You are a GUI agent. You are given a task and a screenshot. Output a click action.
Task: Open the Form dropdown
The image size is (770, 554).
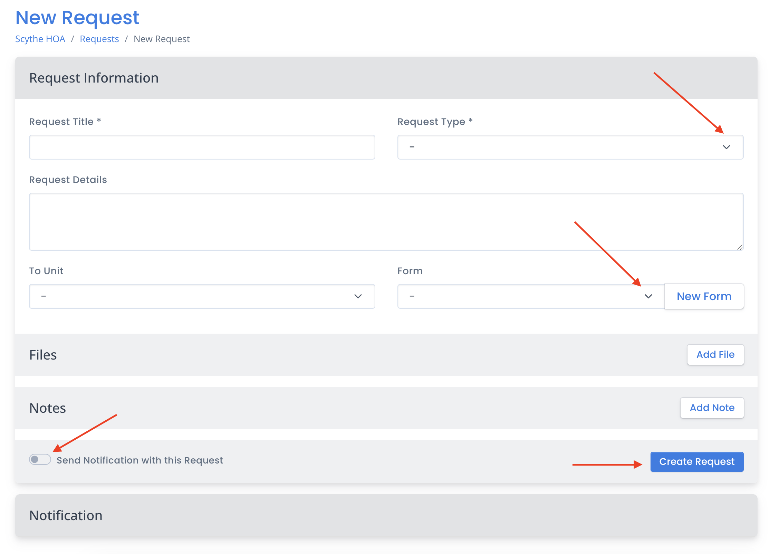click(x=531, y=296)
